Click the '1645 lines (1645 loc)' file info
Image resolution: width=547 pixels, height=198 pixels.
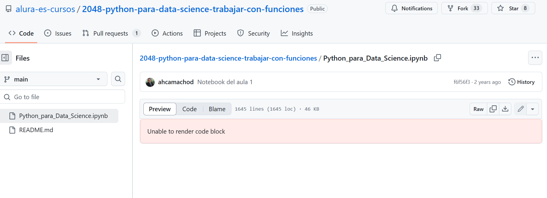[x=265, y=109]
